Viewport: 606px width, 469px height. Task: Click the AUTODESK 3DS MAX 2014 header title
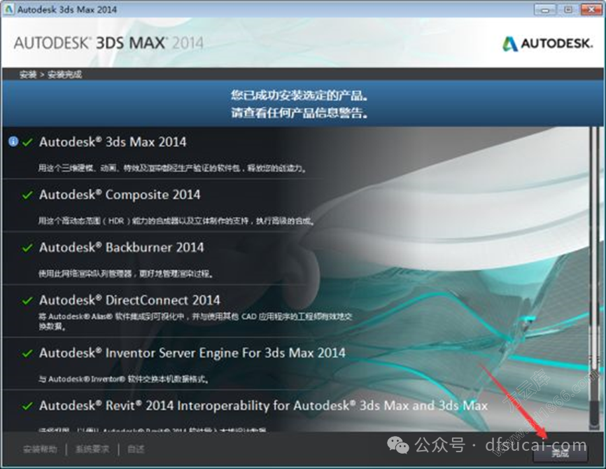click(108, 43)
